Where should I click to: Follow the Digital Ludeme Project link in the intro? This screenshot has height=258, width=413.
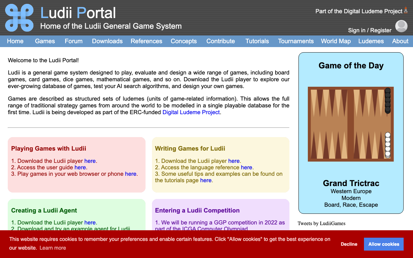coord(191,112)
